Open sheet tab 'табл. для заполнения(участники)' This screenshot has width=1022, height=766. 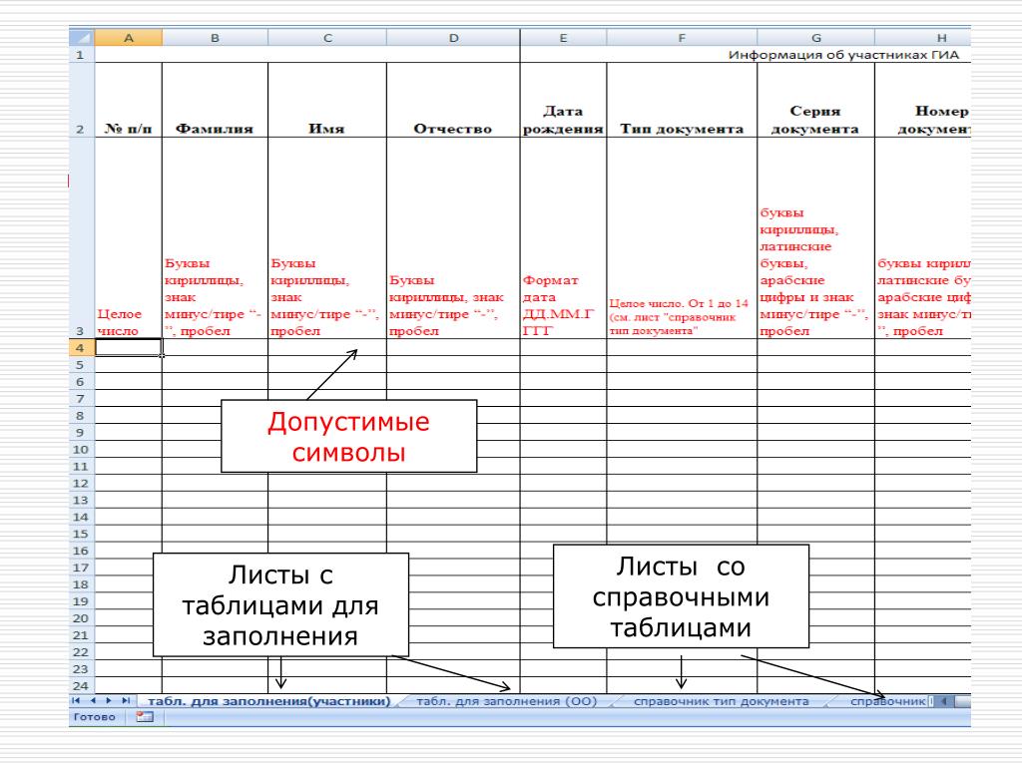[x=269, y=701]
